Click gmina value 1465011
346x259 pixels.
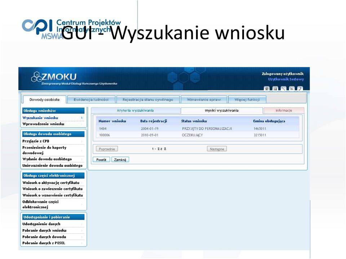pyautogui.click(x=260, y=129)
